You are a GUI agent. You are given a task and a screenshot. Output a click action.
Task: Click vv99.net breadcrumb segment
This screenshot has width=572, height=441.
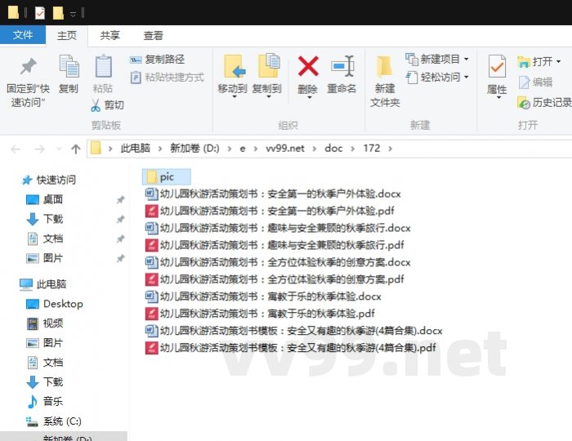[x=285, y=149]
